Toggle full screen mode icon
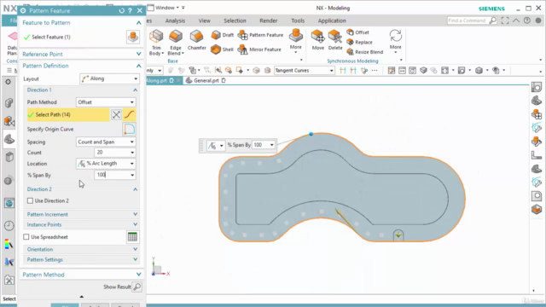546x307 pixels. click(505, 20)
